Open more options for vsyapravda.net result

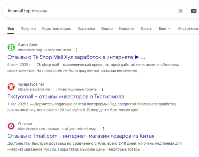[102, 90]
